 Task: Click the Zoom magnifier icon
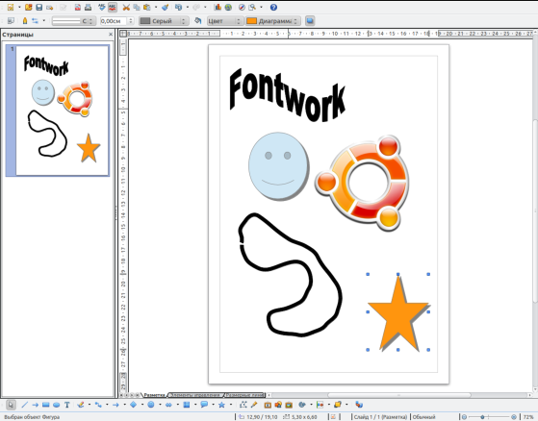252,7
